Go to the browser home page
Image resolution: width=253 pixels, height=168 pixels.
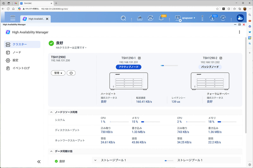(x=13, y=9)
